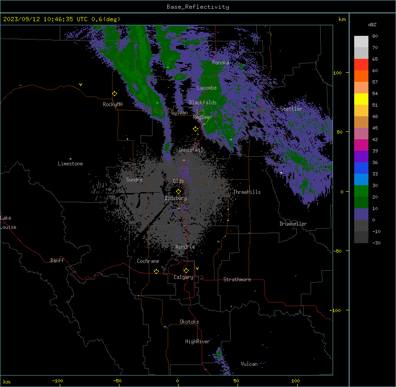This screenshot has width=396, height=387.
Task: Click the -100 tick label on bottom axis
Action: click(x=58, y=381)
